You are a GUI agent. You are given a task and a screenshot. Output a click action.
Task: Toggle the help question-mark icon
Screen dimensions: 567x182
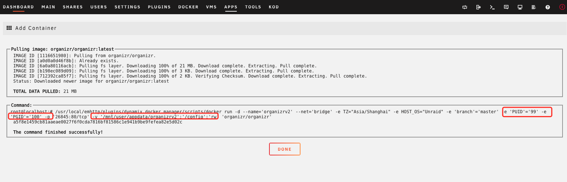548,7
